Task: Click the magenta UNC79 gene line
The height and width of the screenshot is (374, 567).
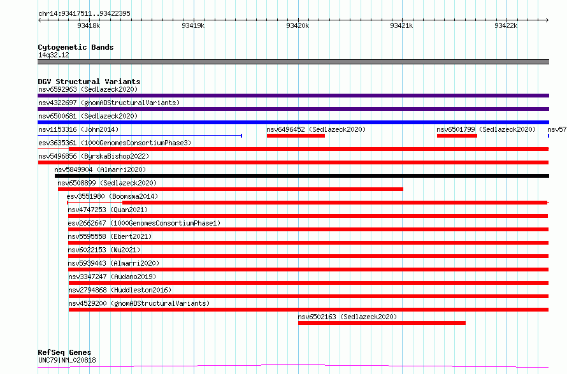Action: tap(293, 366)
